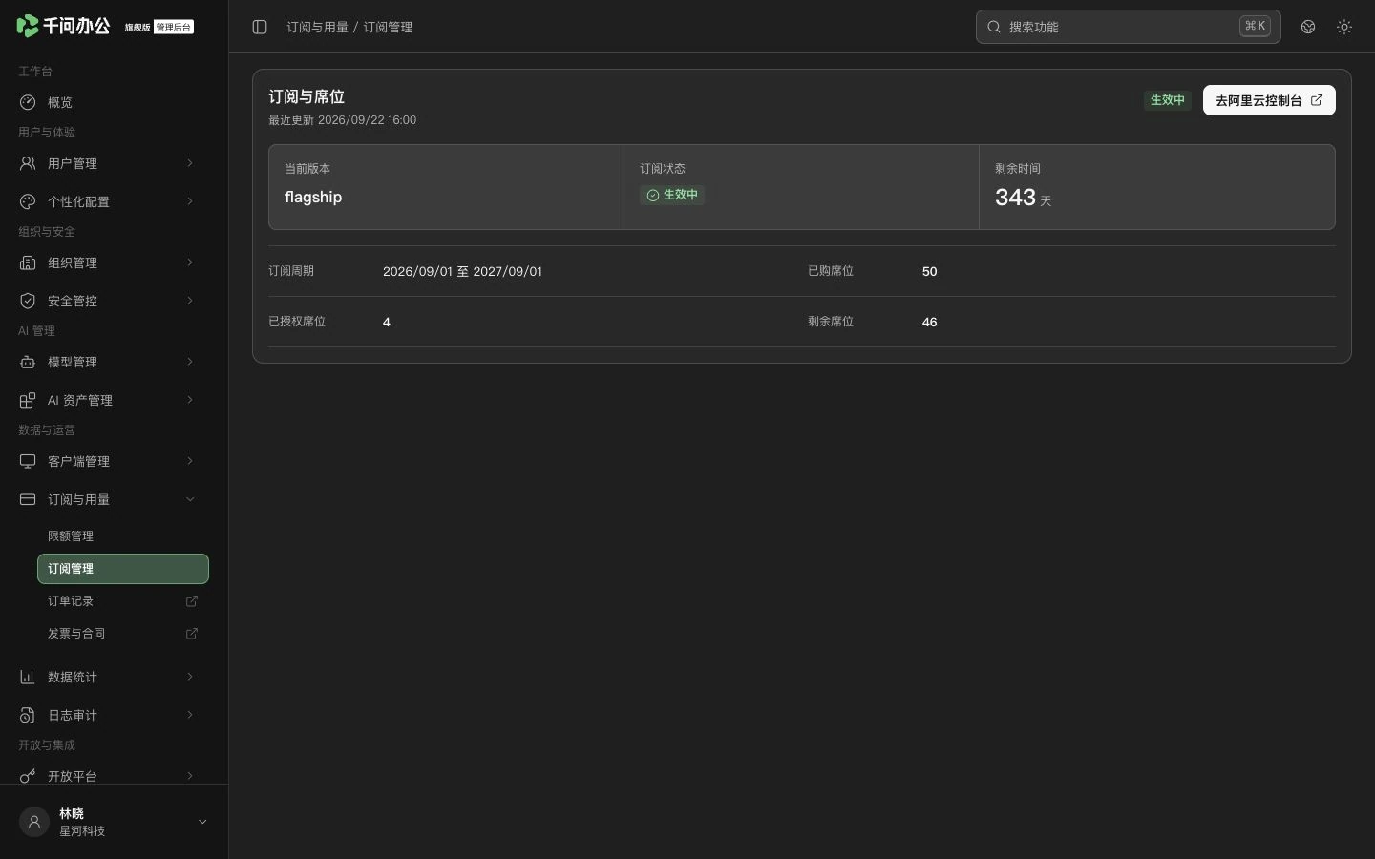The width and height of the screenshot is (1375, 859).
Task: Click the 去阿里云控制台 button
Action: coord(1269,100)
